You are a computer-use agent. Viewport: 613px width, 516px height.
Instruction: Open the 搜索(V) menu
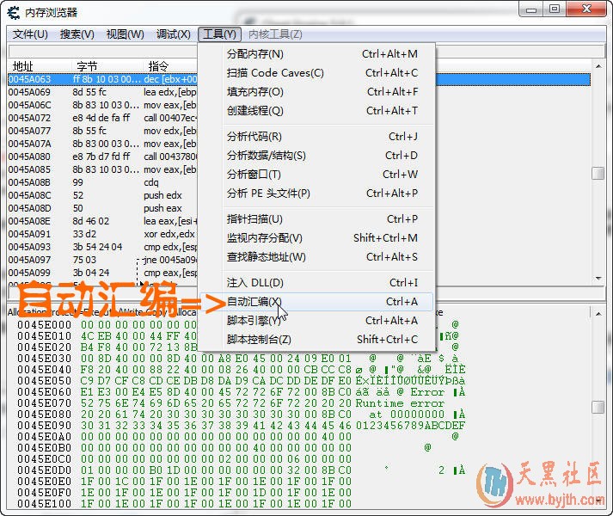(77, 34)
